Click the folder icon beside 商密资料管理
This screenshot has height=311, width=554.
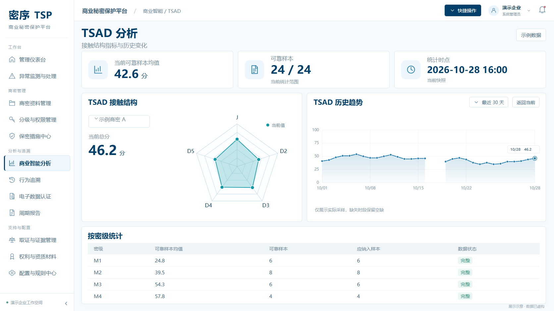(x=12, y=103)
